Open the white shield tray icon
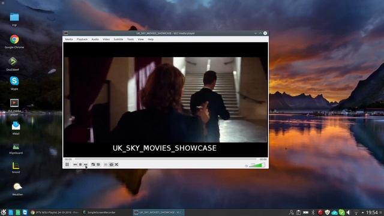Image resolution: width=384 pixels, height=216 pixels. (x=327, y=212)
